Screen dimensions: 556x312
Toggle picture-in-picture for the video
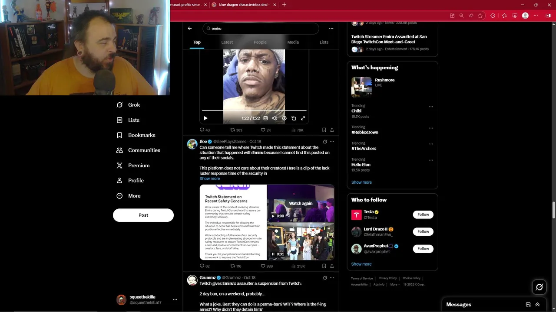click(x=294, y=118)
